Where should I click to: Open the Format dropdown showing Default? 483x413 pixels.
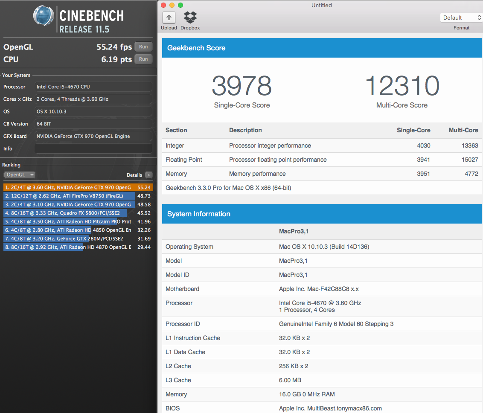(461, 17)
